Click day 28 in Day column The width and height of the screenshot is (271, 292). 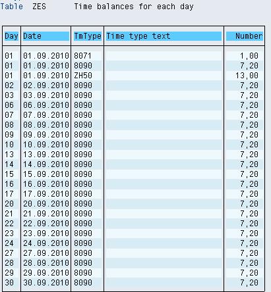pos(9,263)
